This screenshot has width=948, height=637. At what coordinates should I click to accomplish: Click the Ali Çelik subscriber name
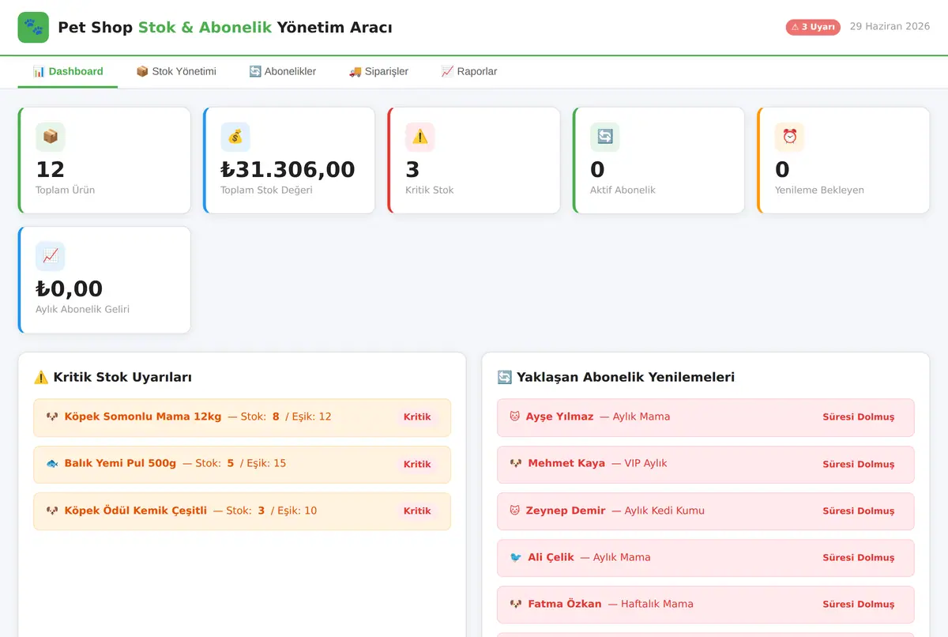pos(551,557)
